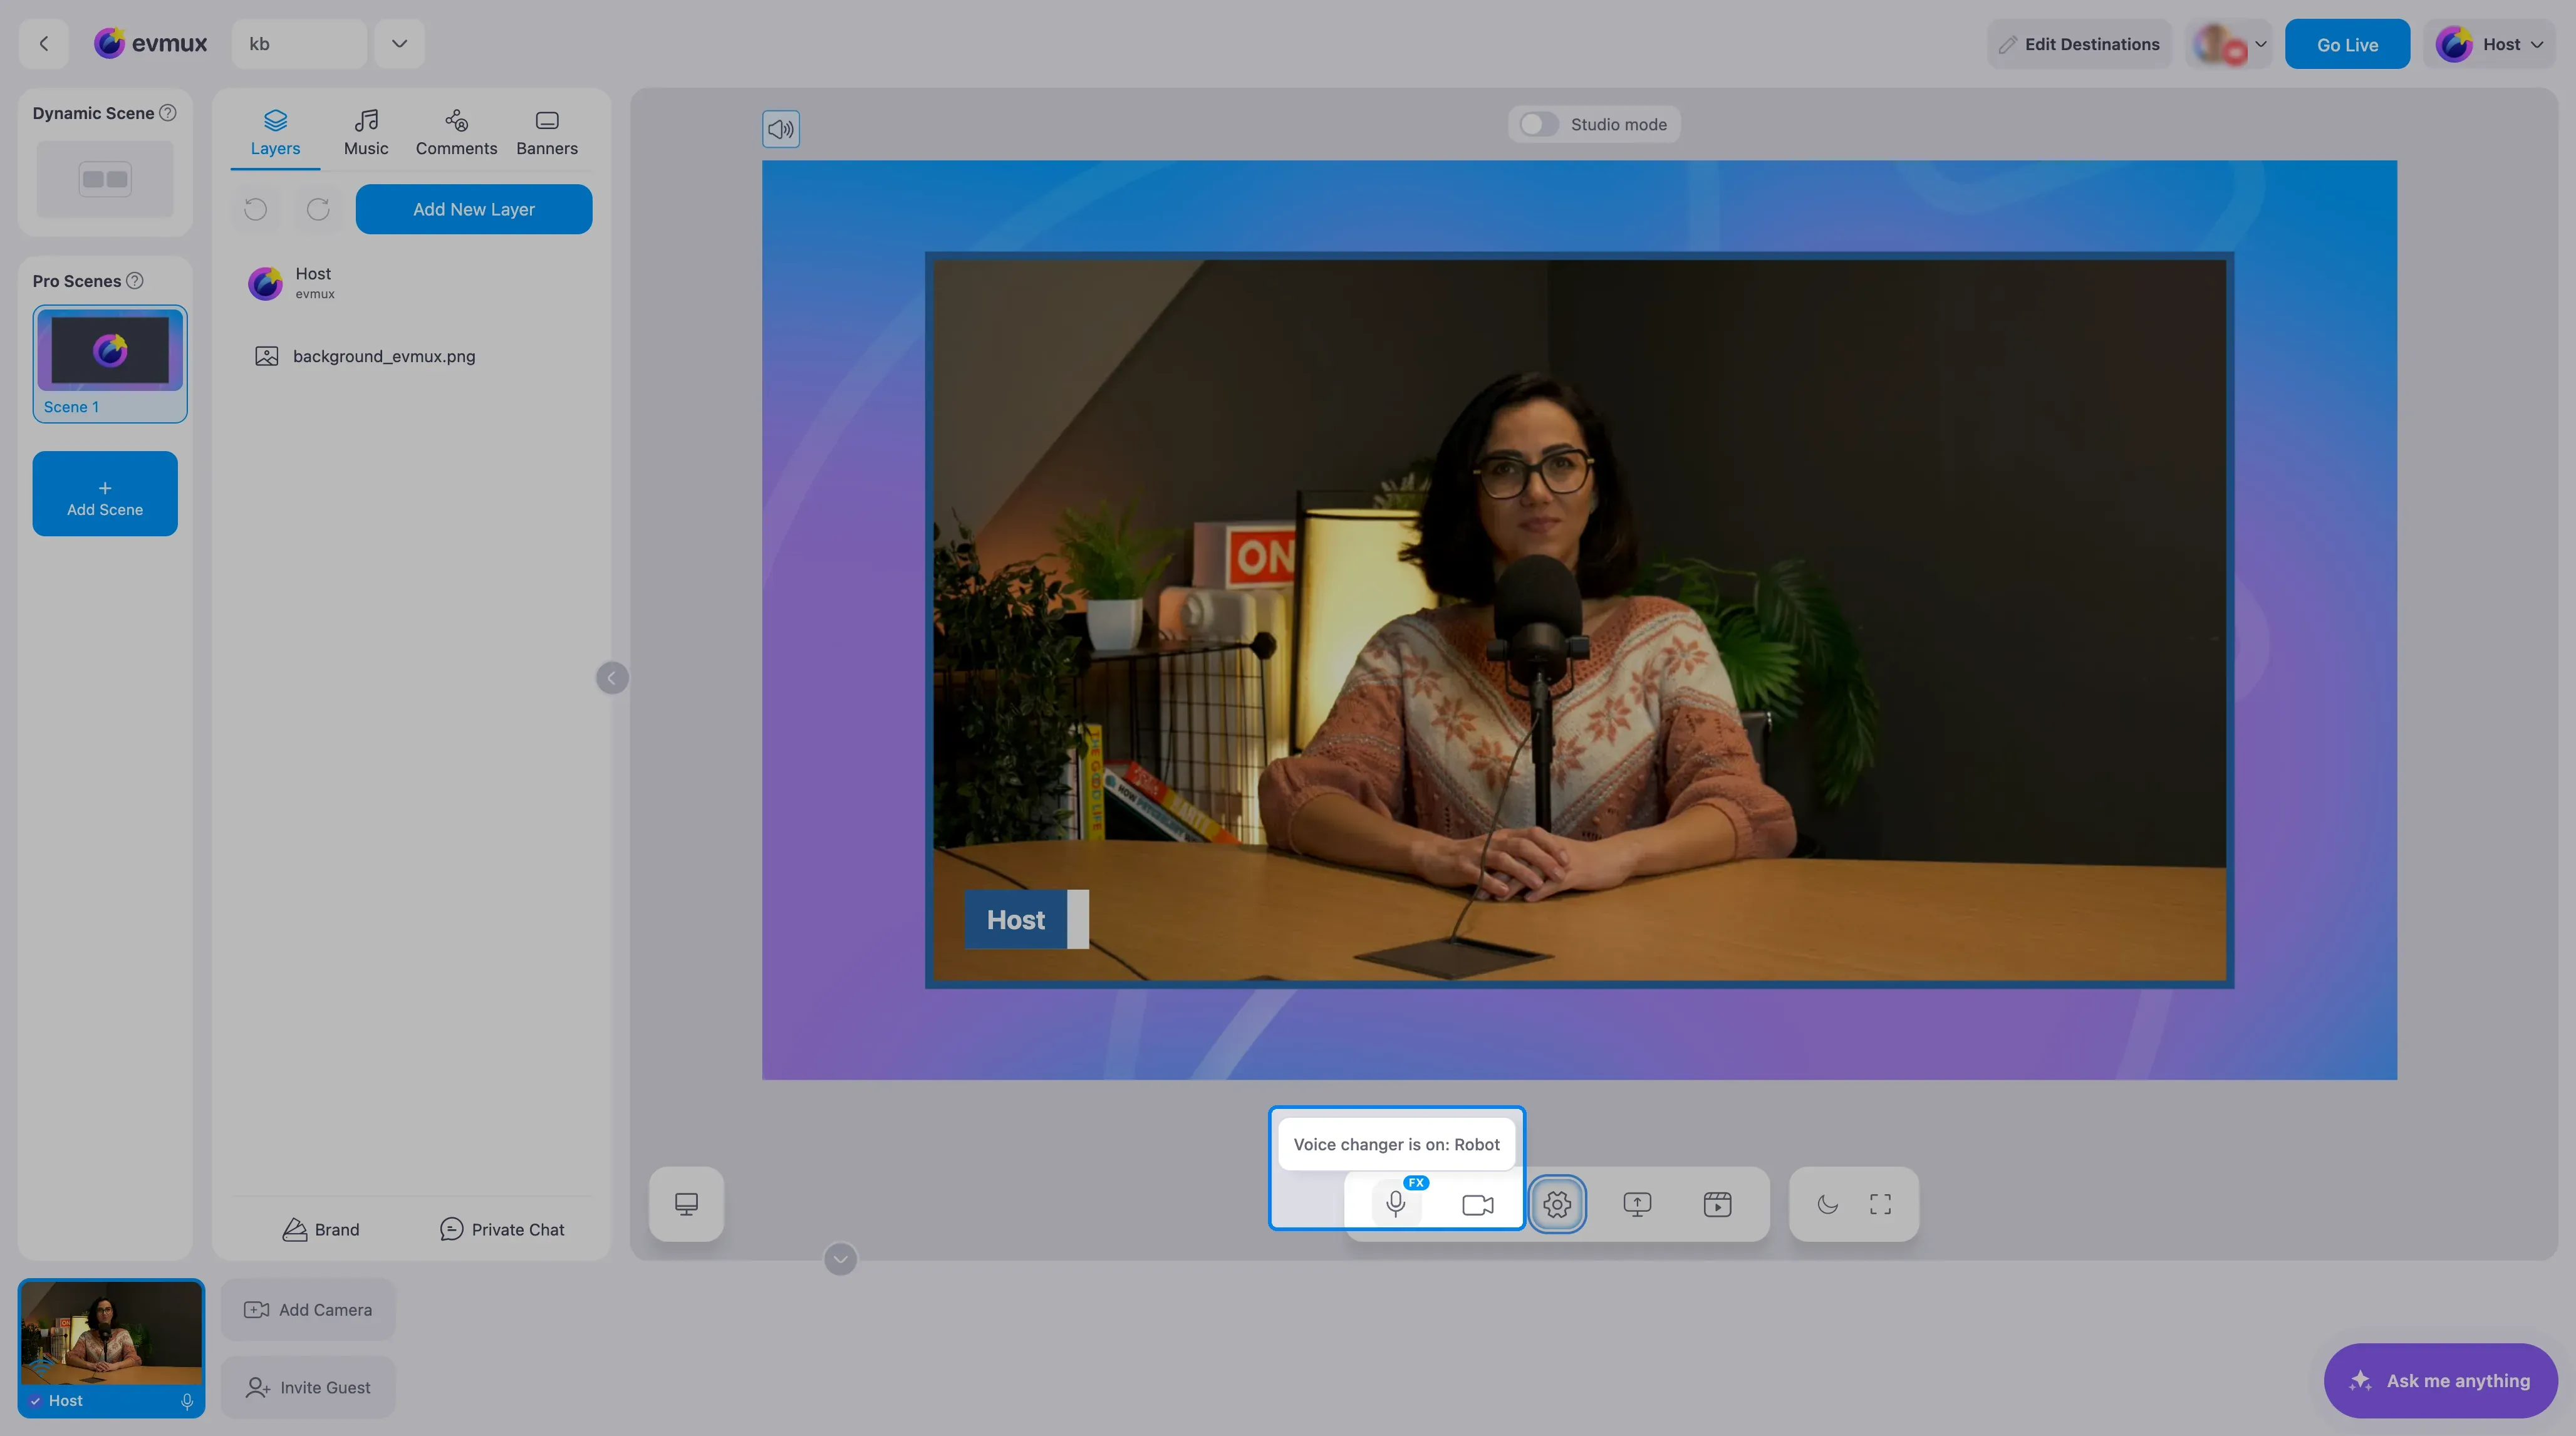This screenshot has height=1436, width=2576.
Task: Redo the layer change
Action: [x=318, y=209]
